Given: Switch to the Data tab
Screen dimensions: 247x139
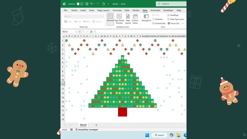Looking at the screenshot, I should [x=127, y=10].
